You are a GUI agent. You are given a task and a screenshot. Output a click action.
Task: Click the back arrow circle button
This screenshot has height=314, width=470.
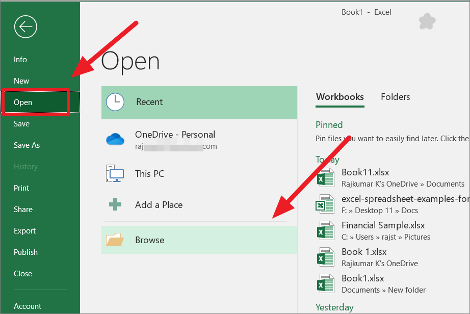click(x=25, y=27)
